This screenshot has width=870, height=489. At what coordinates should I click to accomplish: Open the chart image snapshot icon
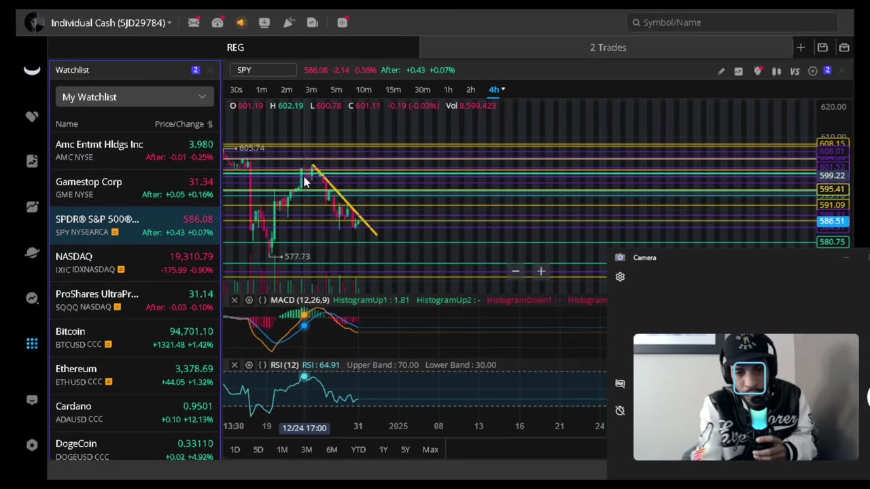click(739, 71)
